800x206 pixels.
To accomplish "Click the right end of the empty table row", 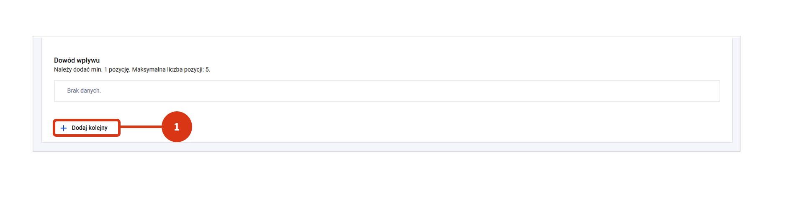I will coord(707,91).
